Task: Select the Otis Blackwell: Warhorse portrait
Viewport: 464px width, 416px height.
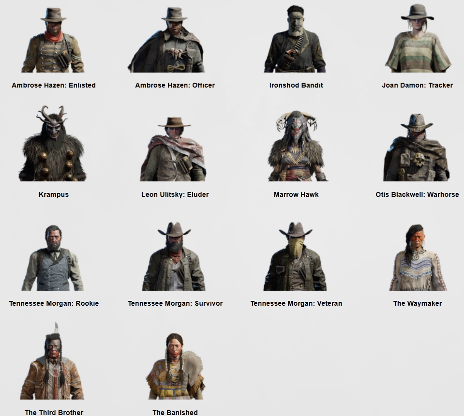Action: (417, 148)
